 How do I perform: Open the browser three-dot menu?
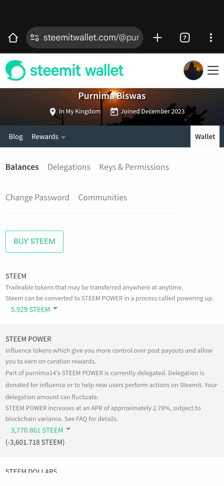[211, 37]
